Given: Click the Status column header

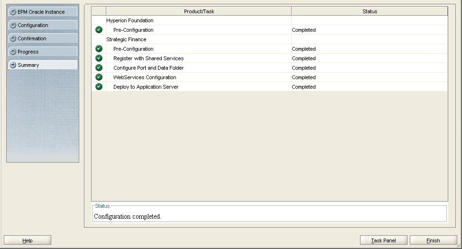Looking at the screenshot, I should click(370, 11).
